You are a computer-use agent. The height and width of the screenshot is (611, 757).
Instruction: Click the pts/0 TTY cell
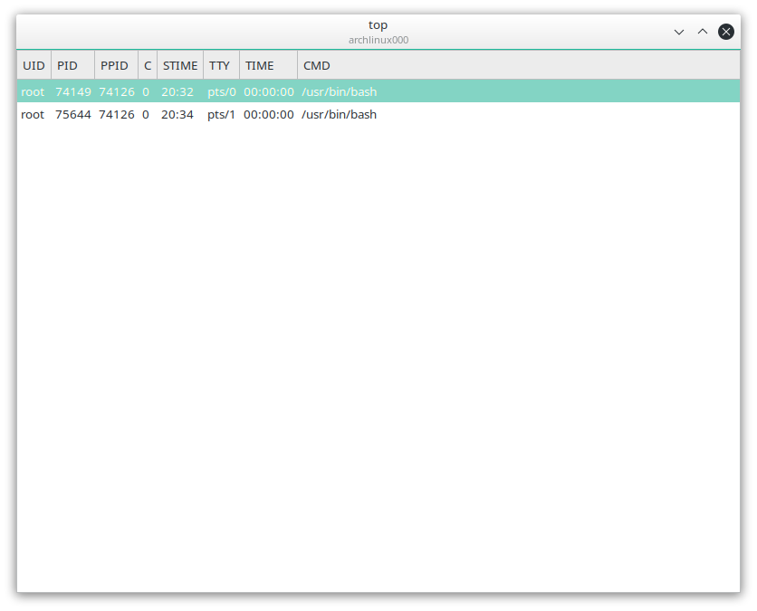pyautogui.click(x=222, y=91)
